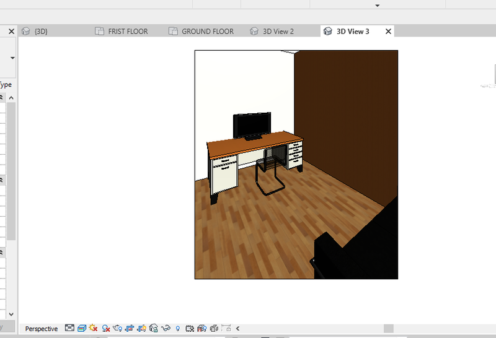This screenshot has width=496, height=338.
Task: Toggle the Sun Path Off icon
Action: click(x=94, y=328)
